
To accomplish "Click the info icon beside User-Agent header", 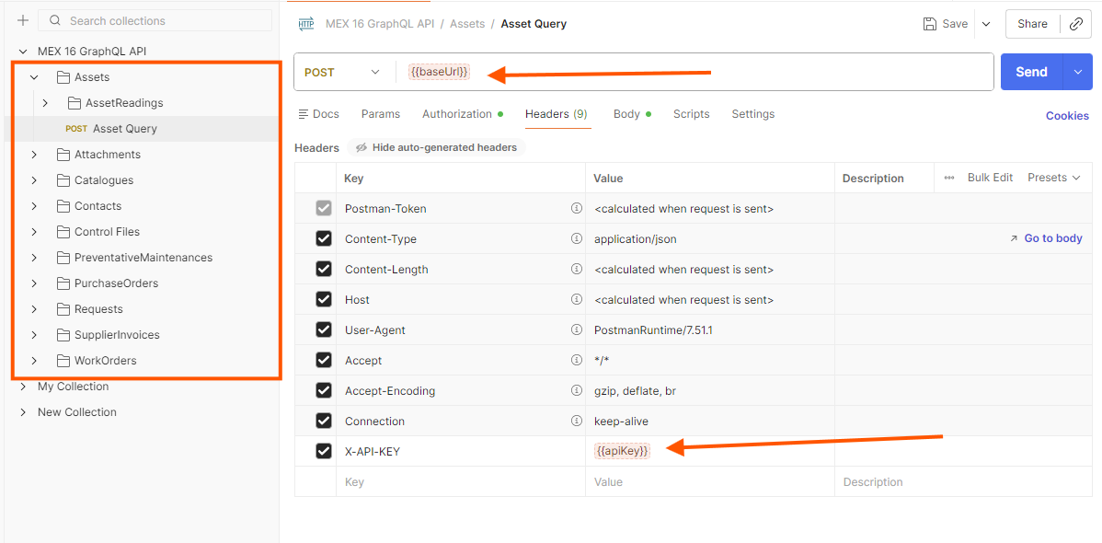I will point(577,329).
